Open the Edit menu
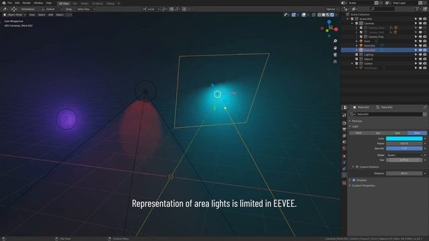The height and width of the screenshot is (241, 429). (x=17, y=3)
